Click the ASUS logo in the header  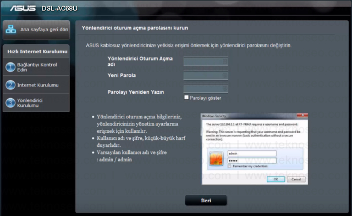[23, 8]
